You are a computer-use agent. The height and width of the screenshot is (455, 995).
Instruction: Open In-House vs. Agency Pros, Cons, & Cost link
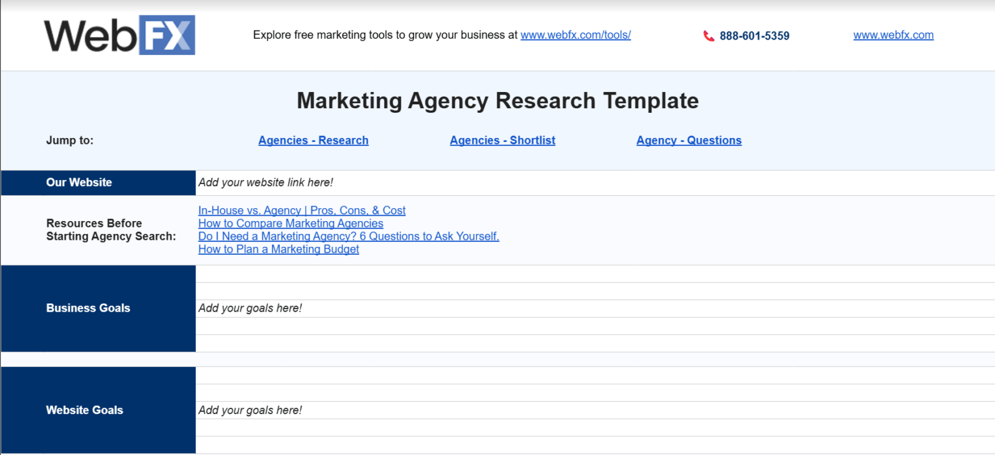tap(302, 211)
